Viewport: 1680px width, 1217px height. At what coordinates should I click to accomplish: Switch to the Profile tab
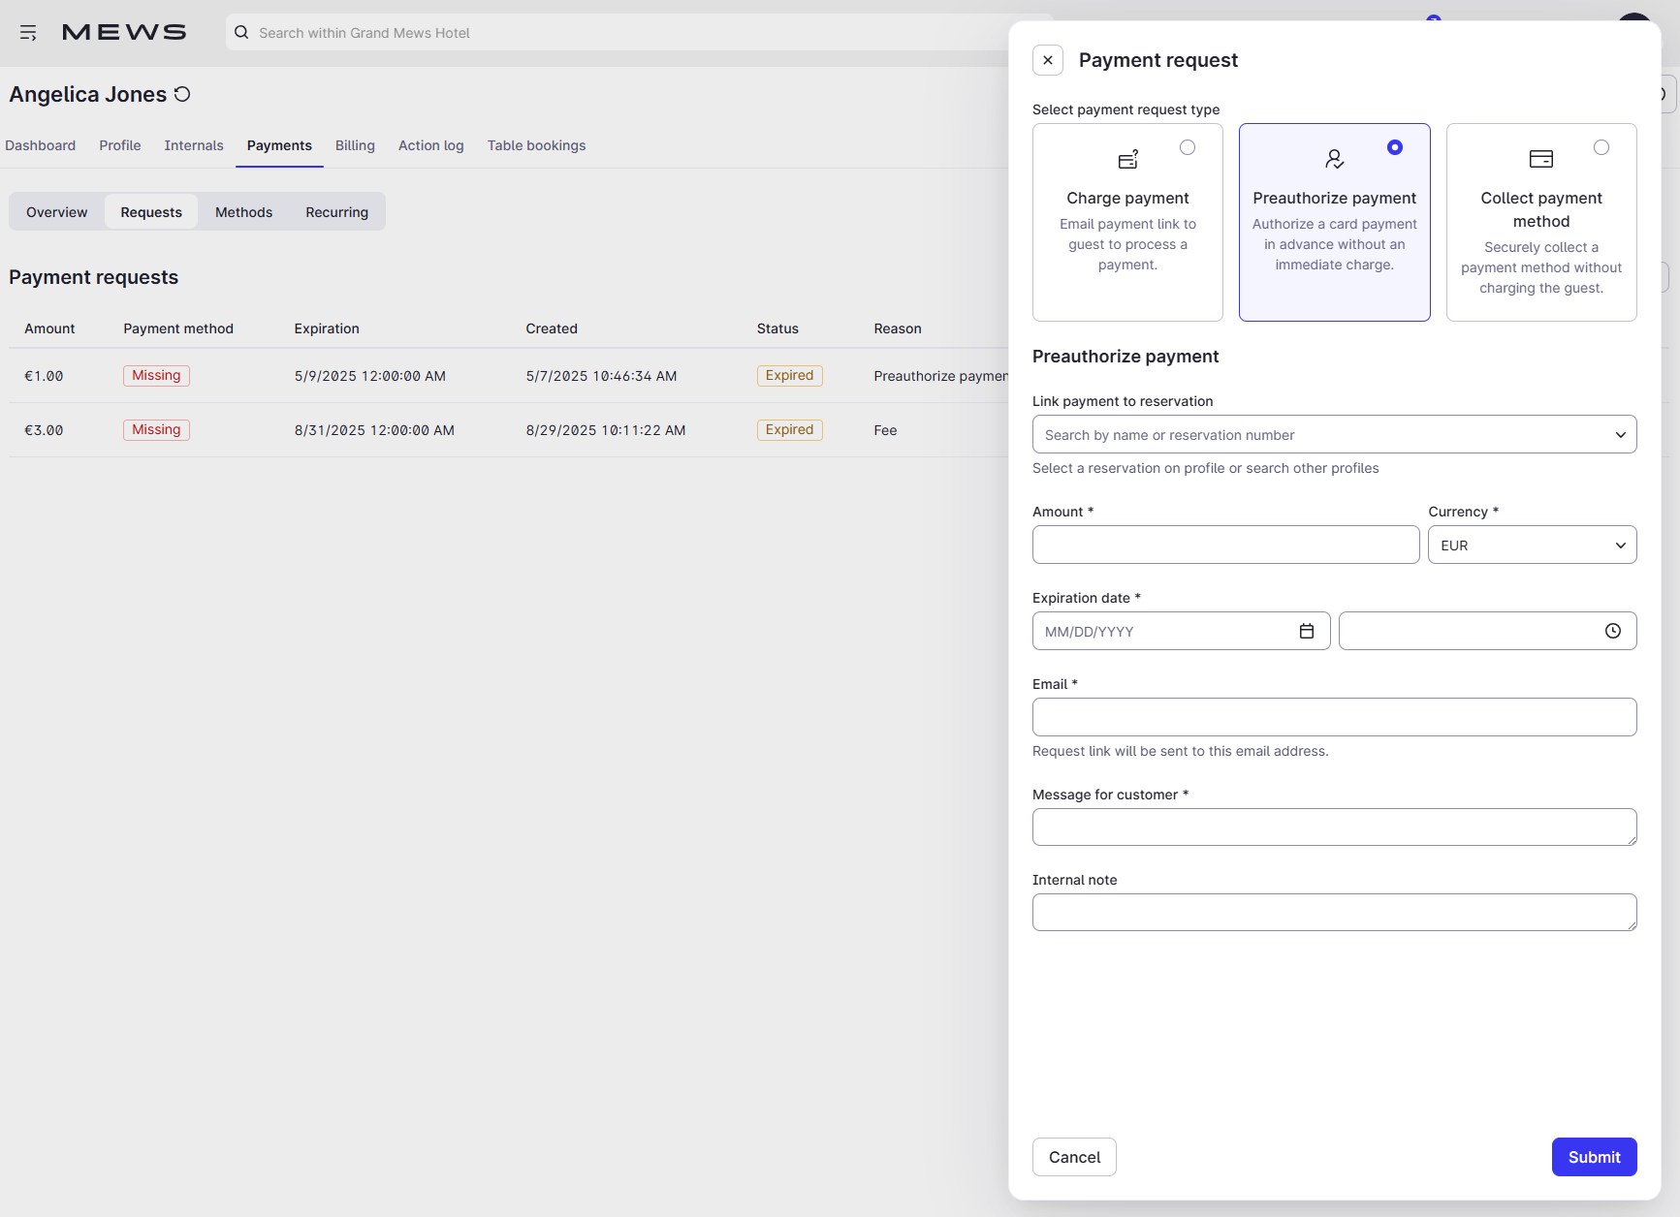[x=120, y=145]
